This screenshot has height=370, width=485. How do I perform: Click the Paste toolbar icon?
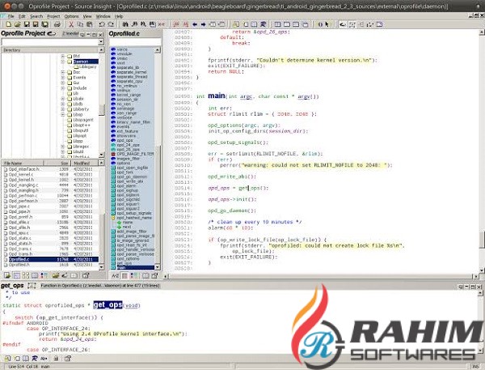(90, 24)
